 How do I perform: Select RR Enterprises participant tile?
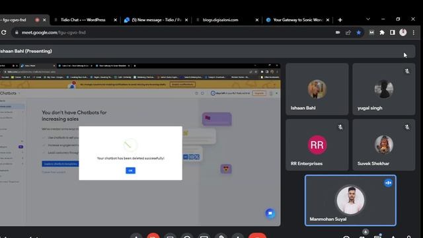pos(317,145)
